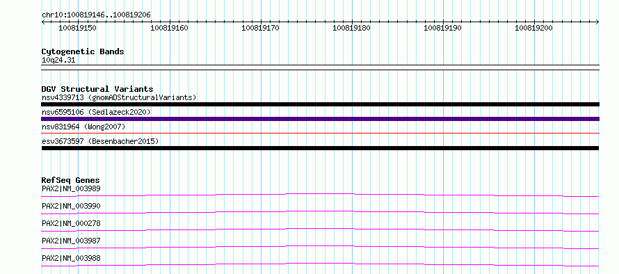Open the PAX2|NM_003988 transcript label
619x274 pixels.
point(71,258)
